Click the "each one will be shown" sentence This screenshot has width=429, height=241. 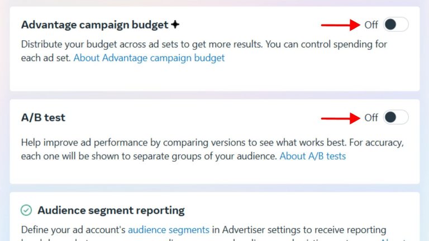click(149, 156)
